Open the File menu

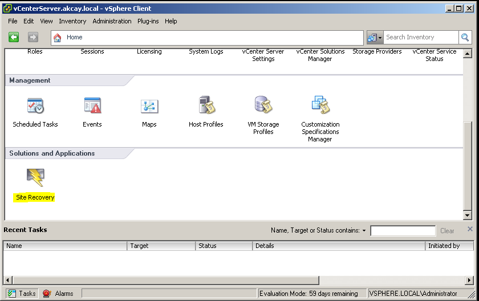[x=13, y=21]
